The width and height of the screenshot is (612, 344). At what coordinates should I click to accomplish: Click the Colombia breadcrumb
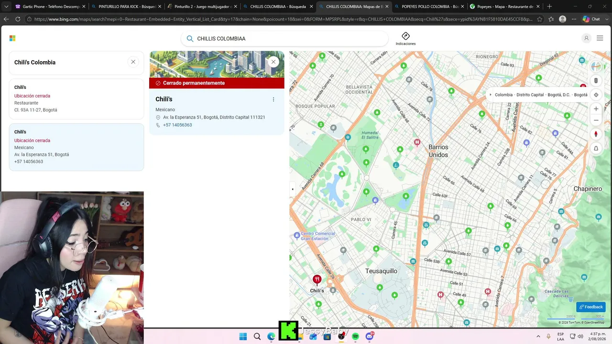(x=503, y=95)
